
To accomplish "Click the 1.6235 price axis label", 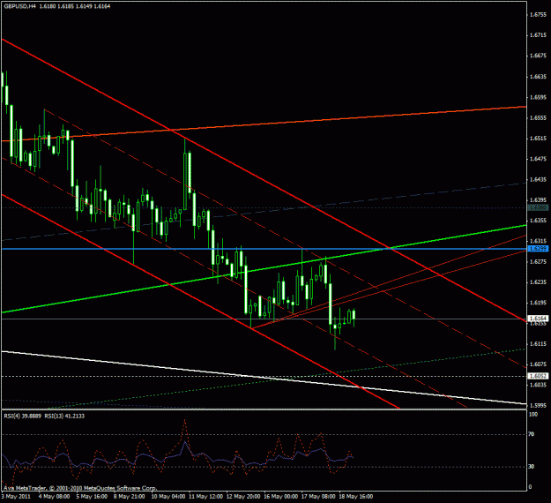I will coord(538,282).
